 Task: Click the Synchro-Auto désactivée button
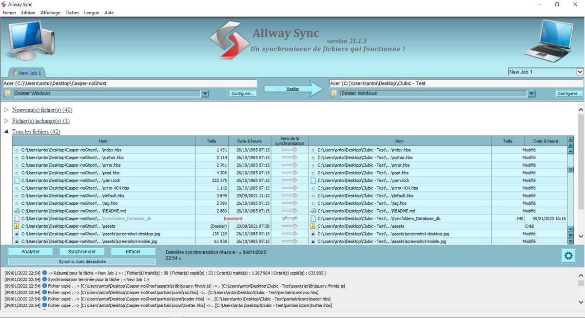point(82,261)
